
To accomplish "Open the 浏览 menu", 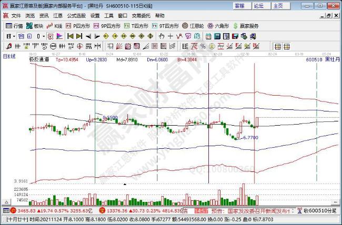I will pos(30,16).
